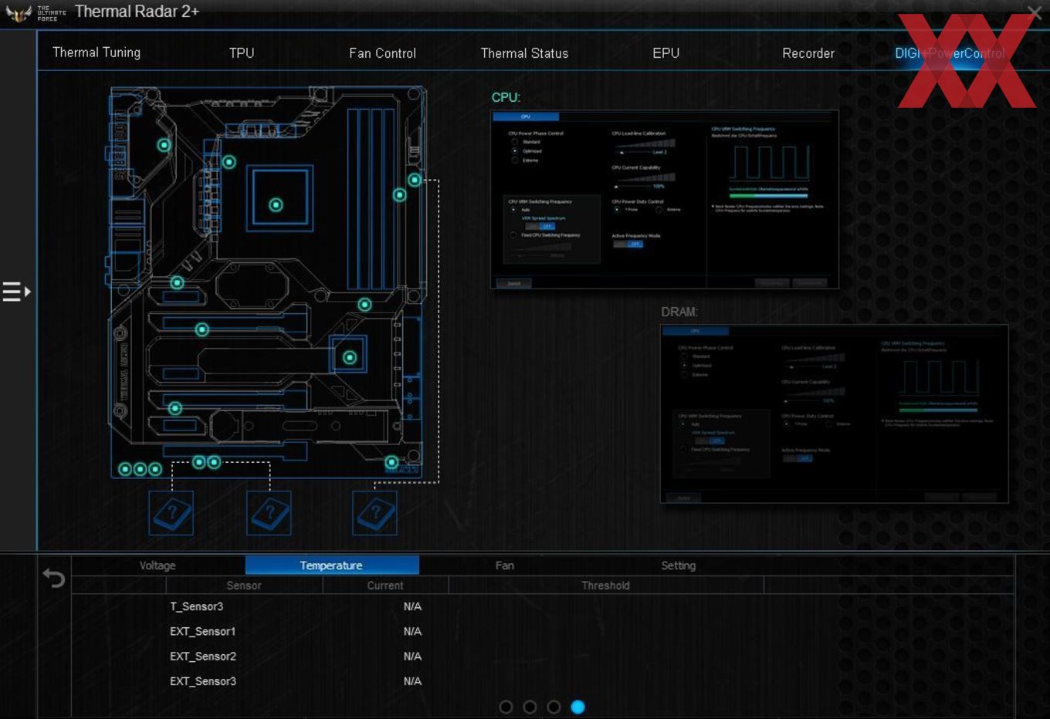This screenshot has width=1050, height=719.
Task: Select the DIGI+PowerControl tab
Action: [x=950, y=53]
